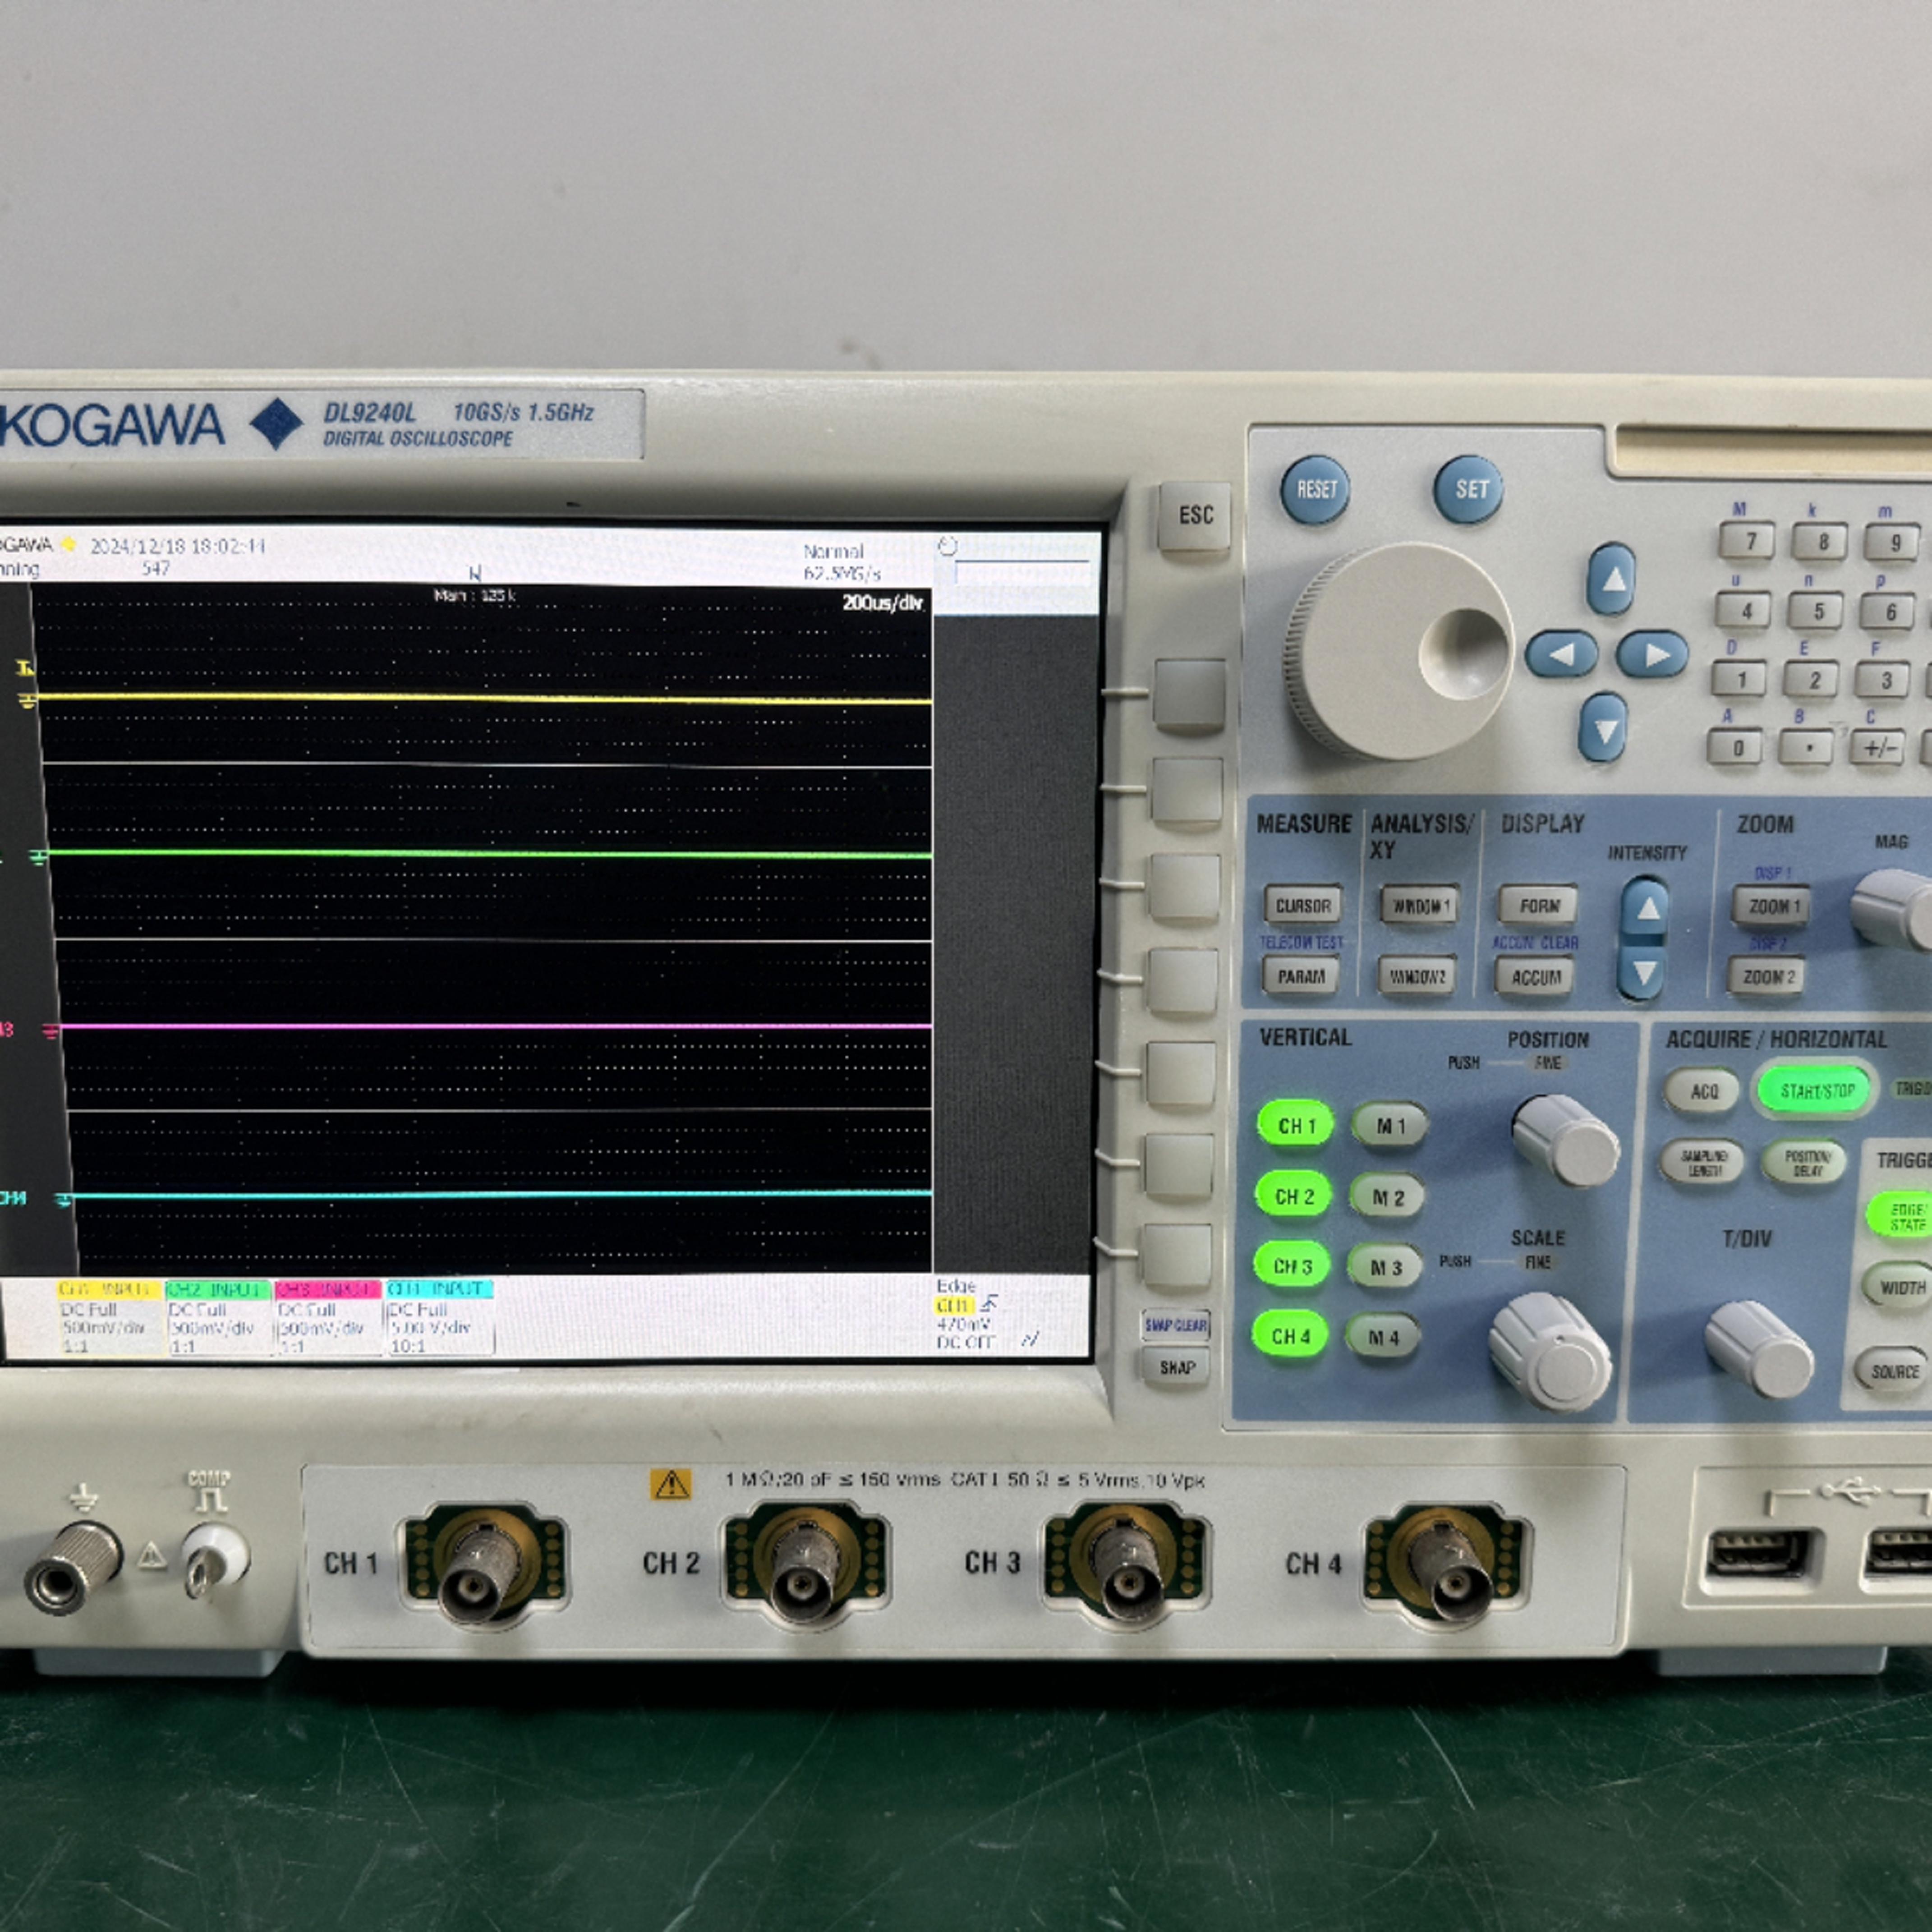Viewport: 1932px width, 1932px height.
Task: Click keypad key 5
Action: [1815, 612]
